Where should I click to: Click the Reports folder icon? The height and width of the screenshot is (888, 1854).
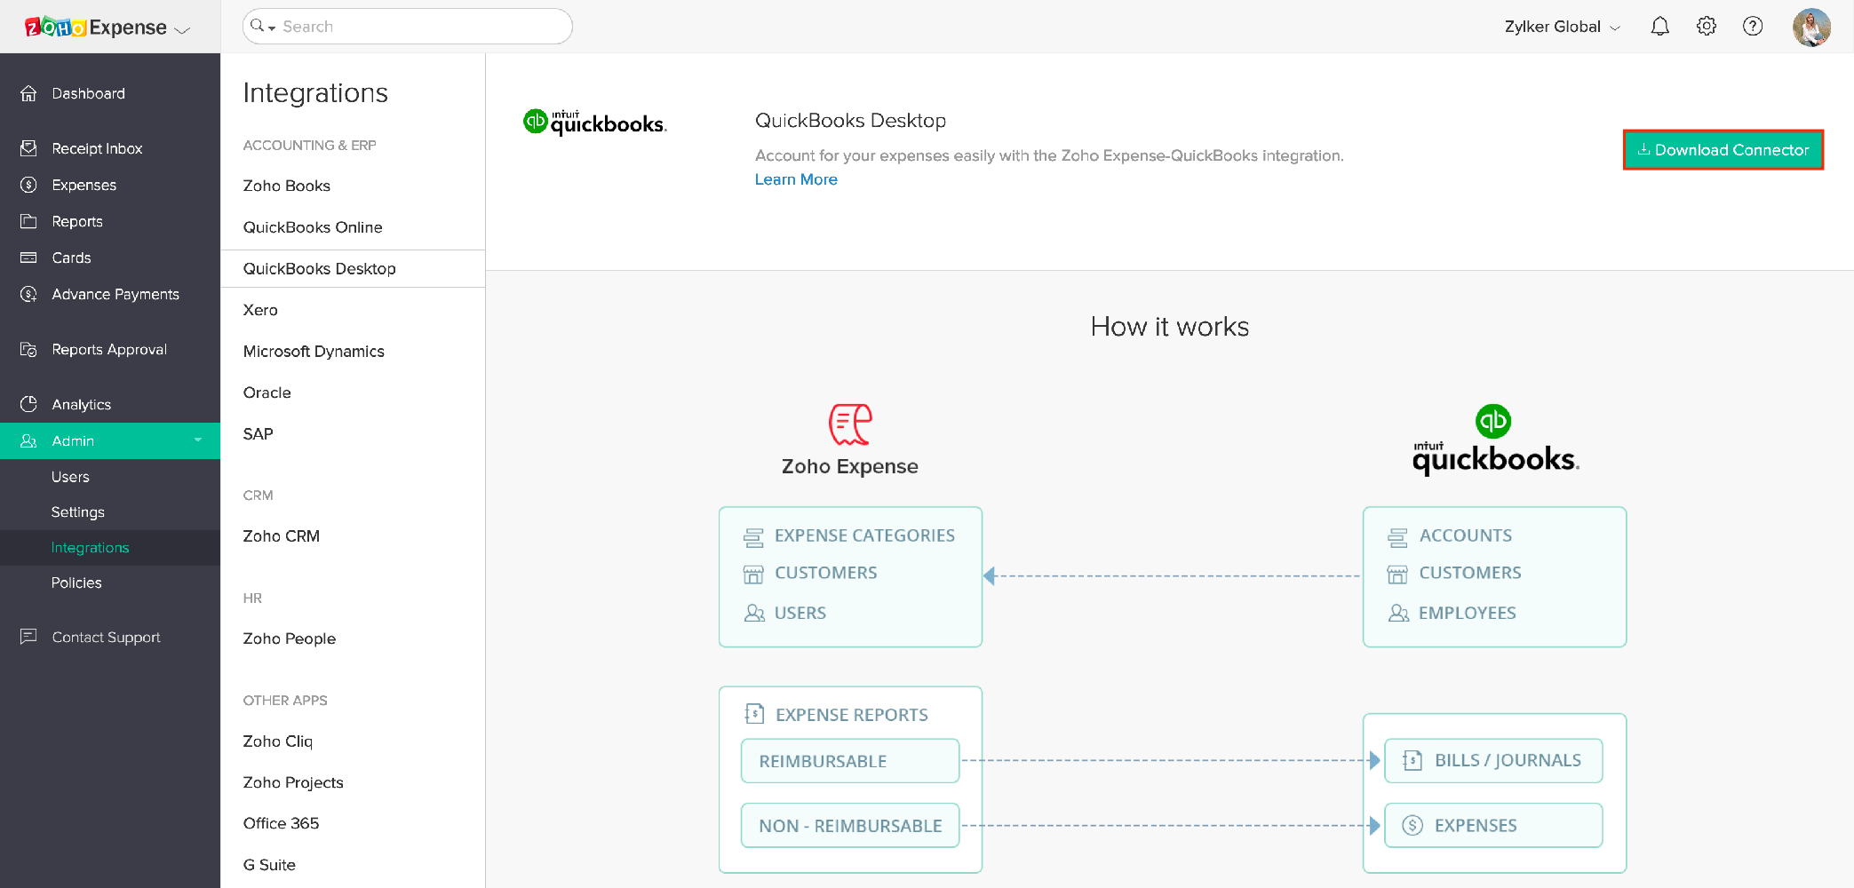coord(28,221)
